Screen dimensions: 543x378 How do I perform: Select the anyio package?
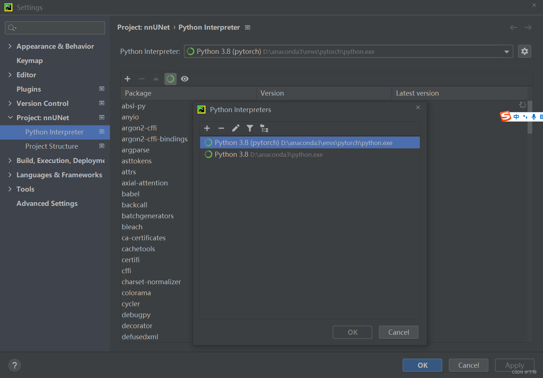pos(130,117)
